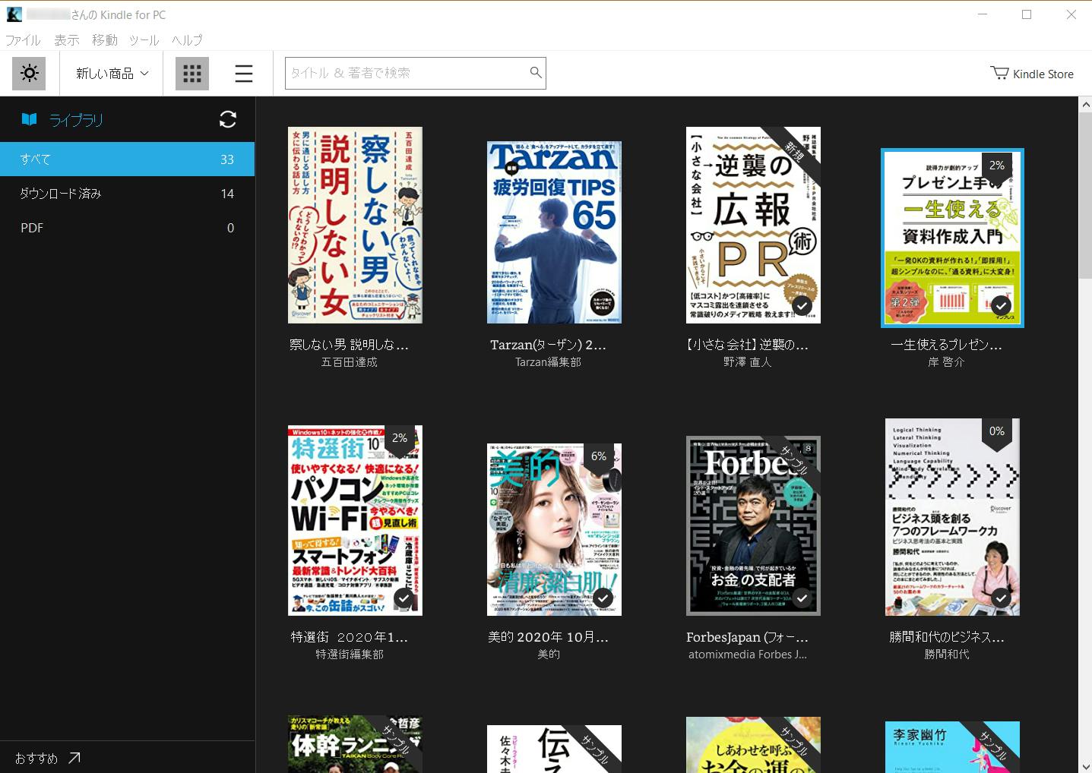Click 2% progress badge on プレゼン cover

click(x=997, y=166)
